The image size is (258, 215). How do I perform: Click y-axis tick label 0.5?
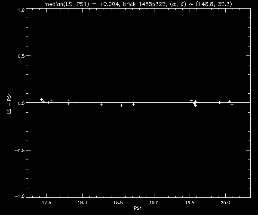(21, 56)
